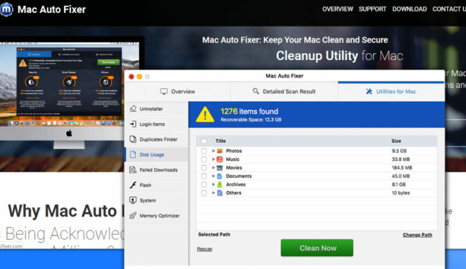Switch to the Overview tab

tap(178, 91)
